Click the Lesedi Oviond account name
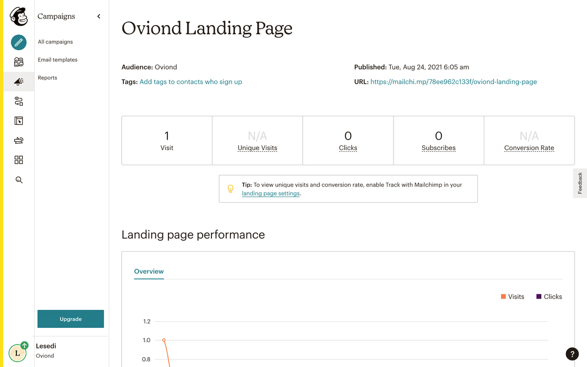The width and height of the screenshot is (587, 367). pos(46,351)
